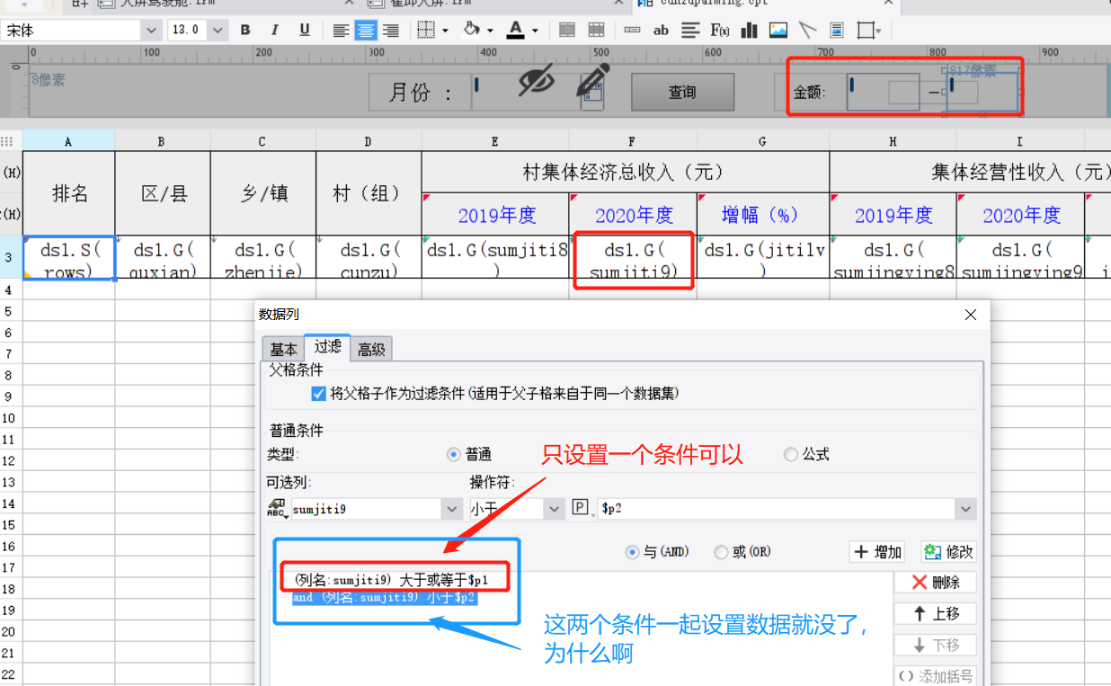Click the cell border style icon
The width and height of the screenshot is (1111, 686).
pyautogui.click(x=427, y=30)
